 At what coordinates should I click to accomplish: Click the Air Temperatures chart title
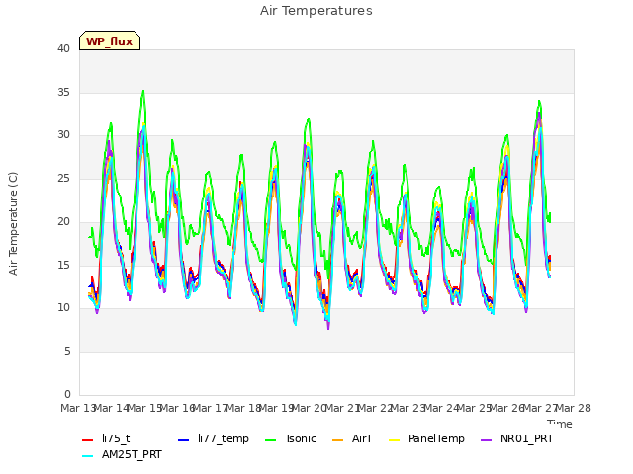tap(316, 11)
